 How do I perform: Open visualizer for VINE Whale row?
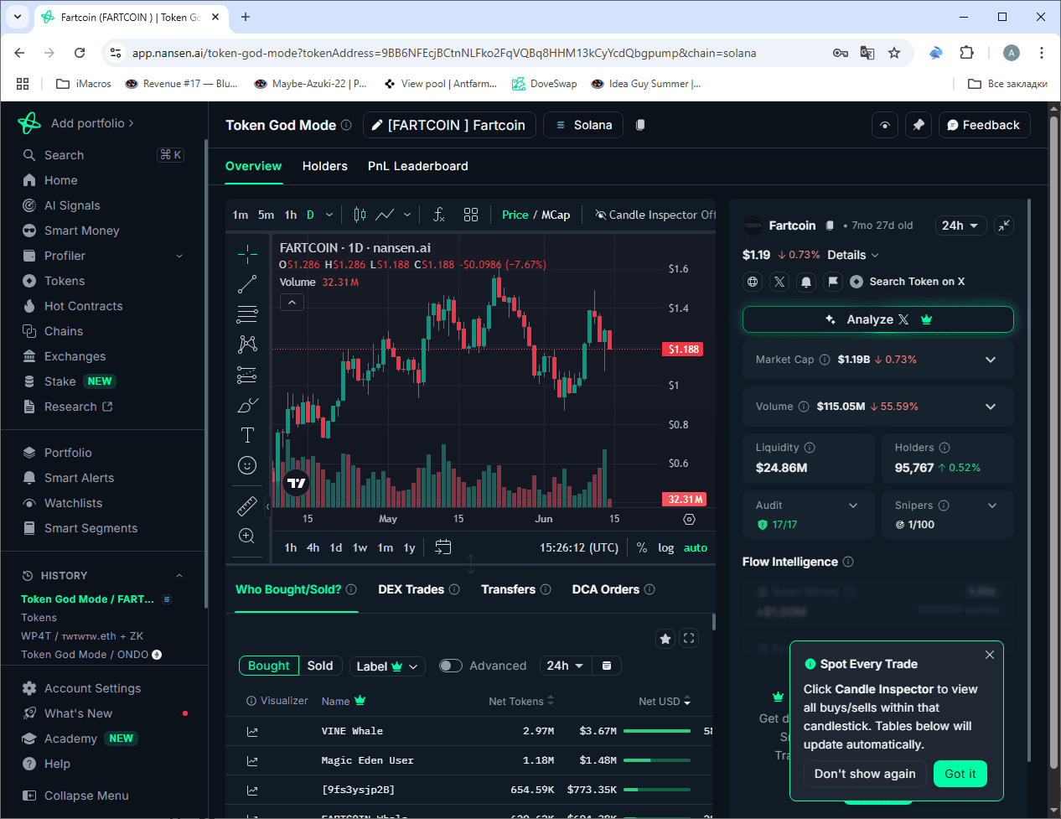click(x=252, y=732)
